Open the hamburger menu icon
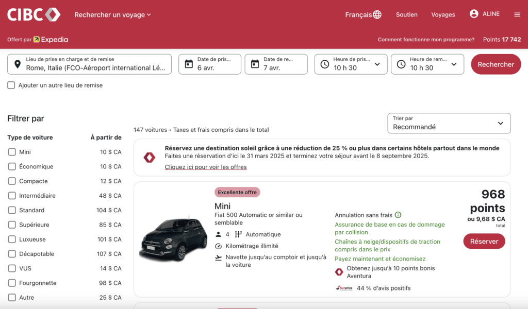The height and width of the screenshot is (309, 528). click(517, 14)
